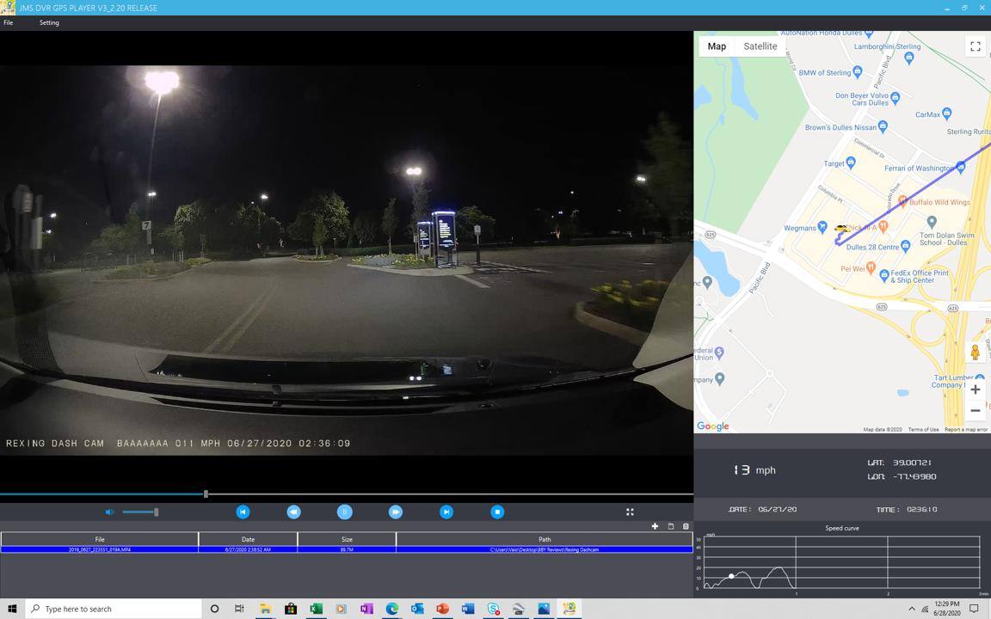Stop the video playback
This screenshot has width=991, height=619.
(497, 512)
